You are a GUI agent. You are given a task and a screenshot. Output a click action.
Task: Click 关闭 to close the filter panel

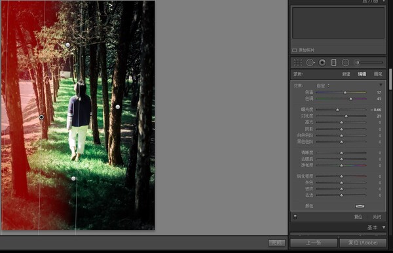pos(377,217)
